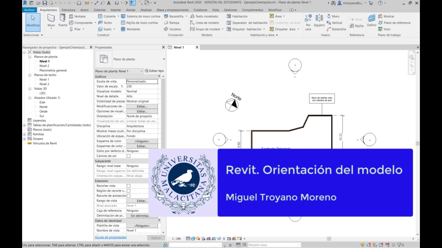Select the Buhardilla dormer tool

pos(336,29)
